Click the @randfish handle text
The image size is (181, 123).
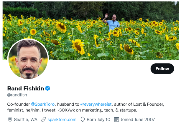click(x=17, y=95)
